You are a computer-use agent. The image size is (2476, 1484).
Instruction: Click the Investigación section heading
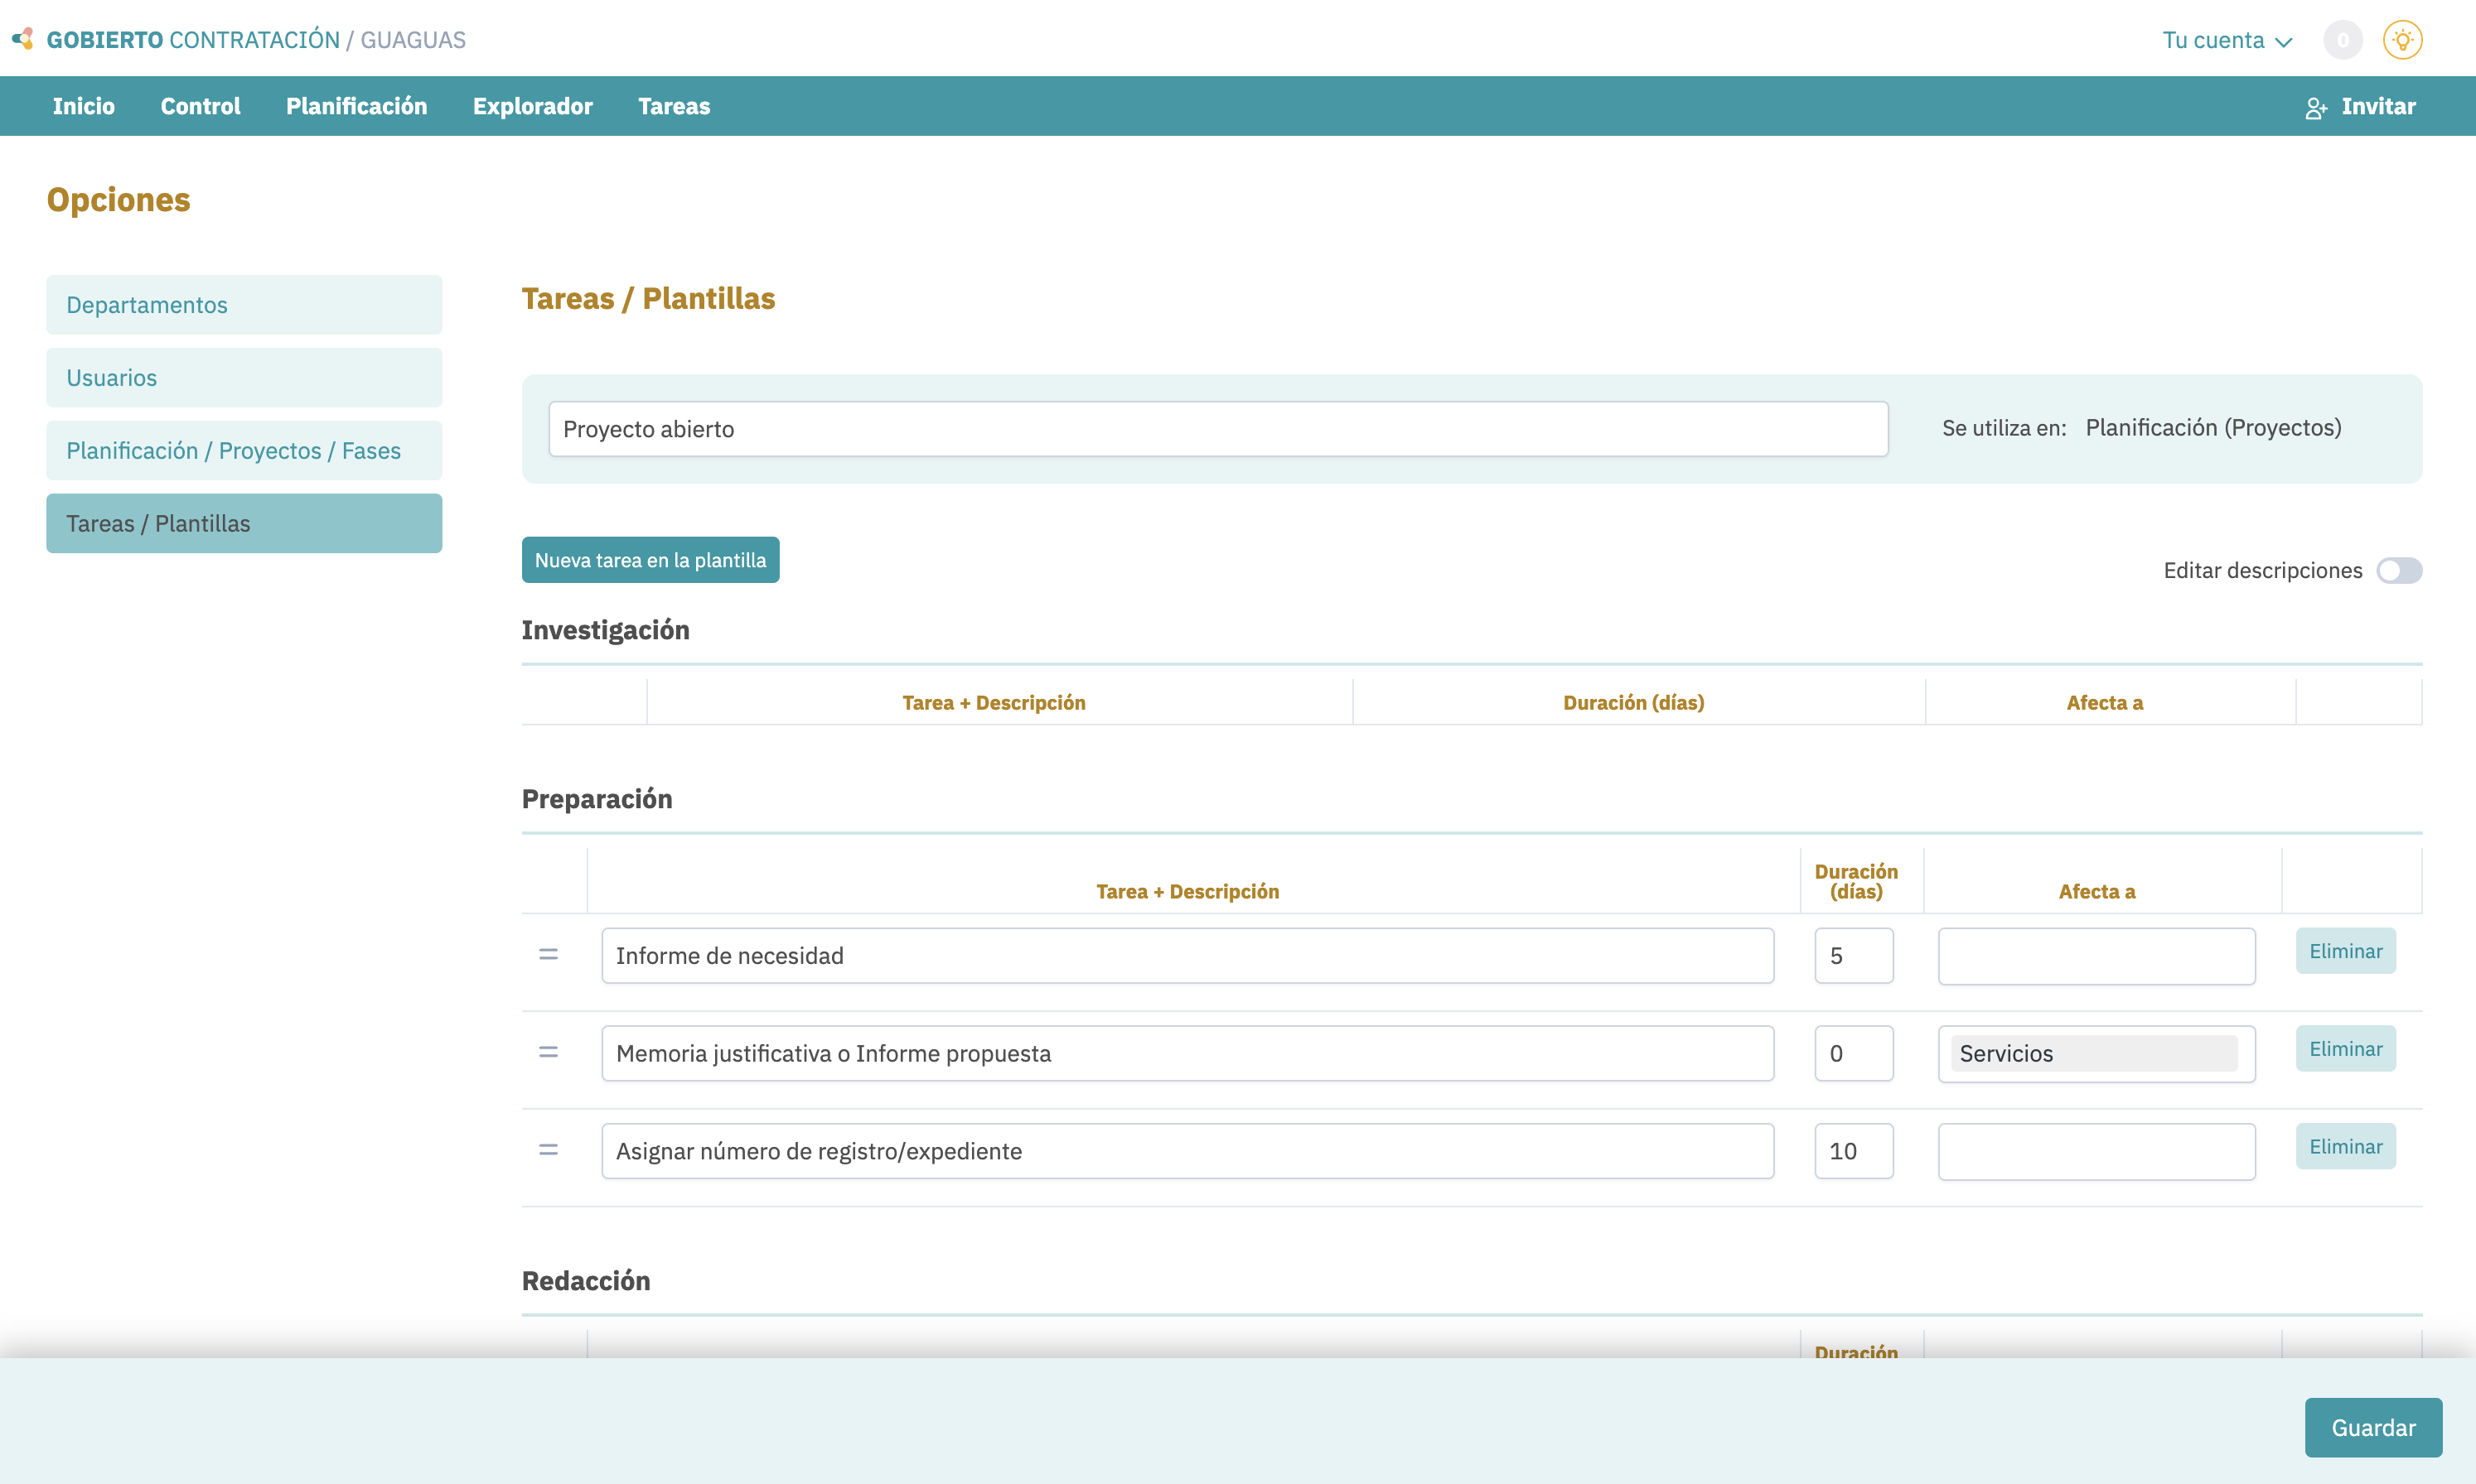605,630
